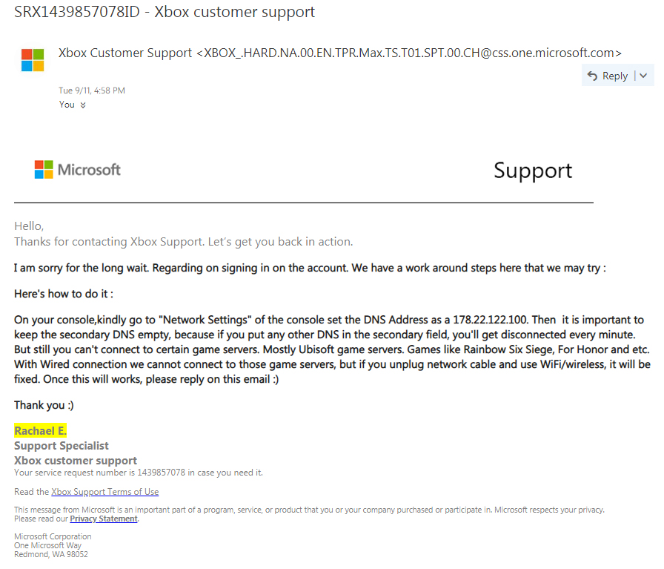Click the Microsoft sender avatar icon
The width and height of the screenshot is (664, 569).
coord(33,60)
